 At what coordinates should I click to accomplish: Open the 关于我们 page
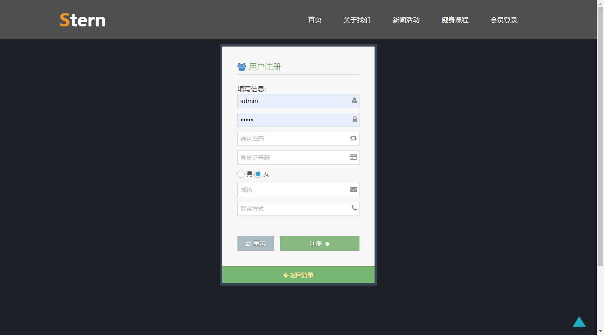click(357, 20)
